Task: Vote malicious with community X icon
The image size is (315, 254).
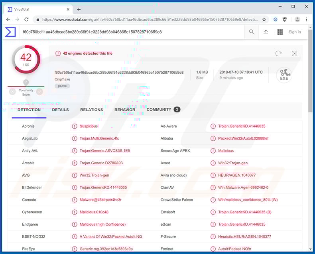Action: pyautogui.click(x=12, y=92)
